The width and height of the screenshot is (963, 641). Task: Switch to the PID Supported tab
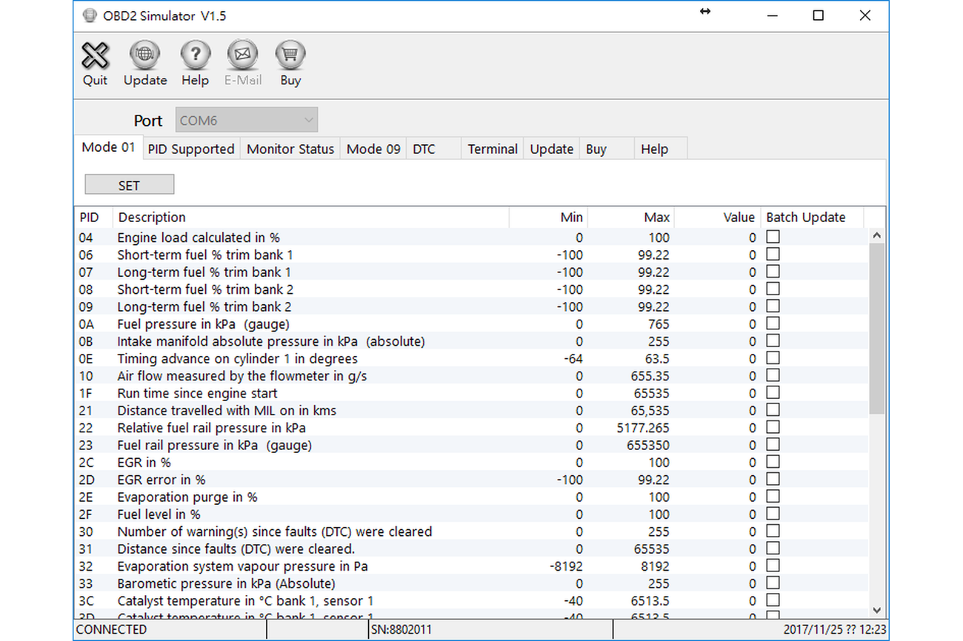(191, 149)
